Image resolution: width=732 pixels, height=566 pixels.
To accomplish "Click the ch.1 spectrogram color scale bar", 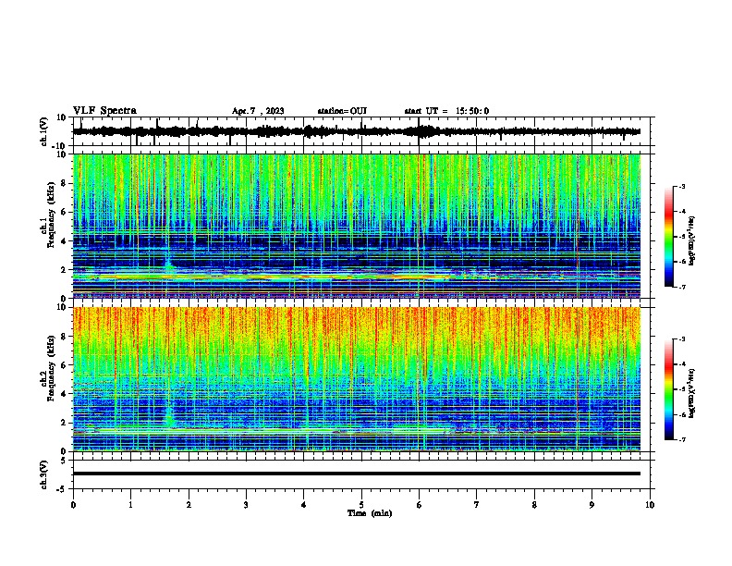I will point(668,237).
